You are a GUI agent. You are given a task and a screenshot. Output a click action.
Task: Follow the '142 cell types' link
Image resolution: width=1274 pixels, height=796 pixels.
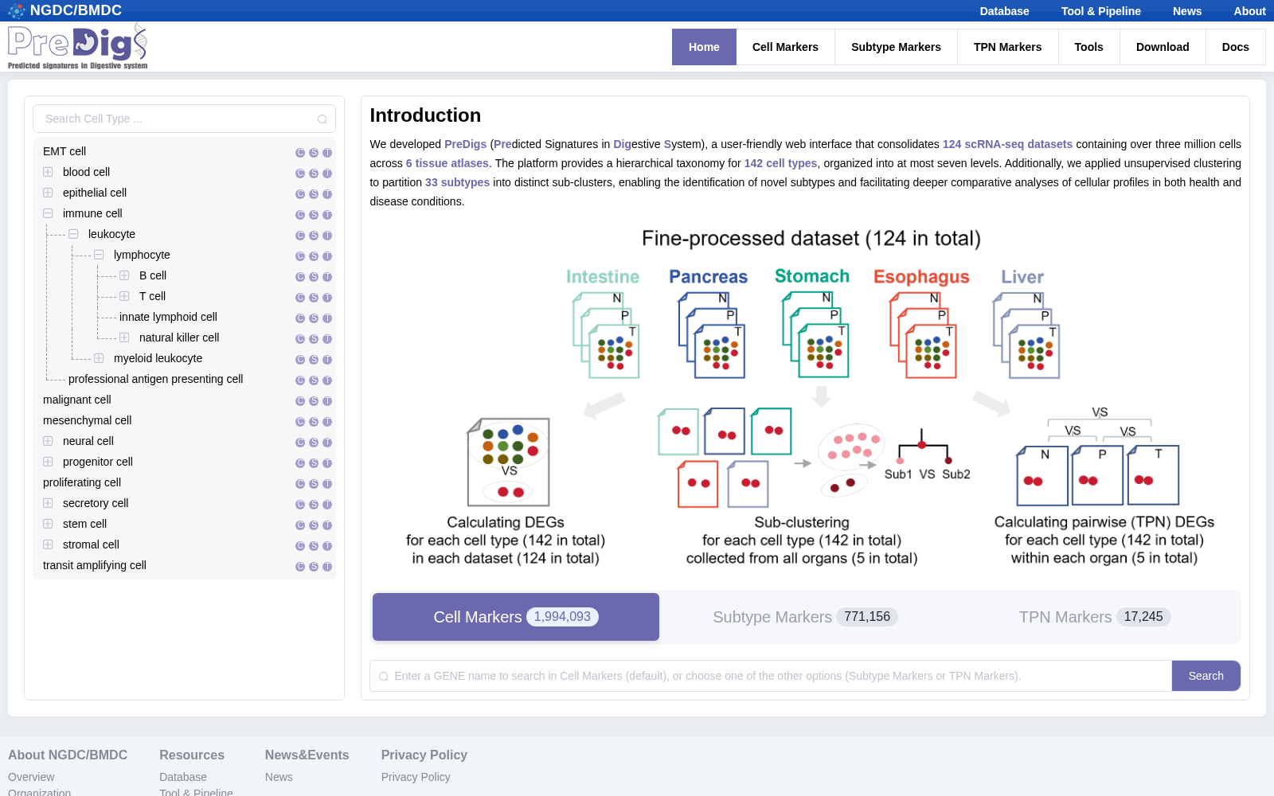(780, 163)
